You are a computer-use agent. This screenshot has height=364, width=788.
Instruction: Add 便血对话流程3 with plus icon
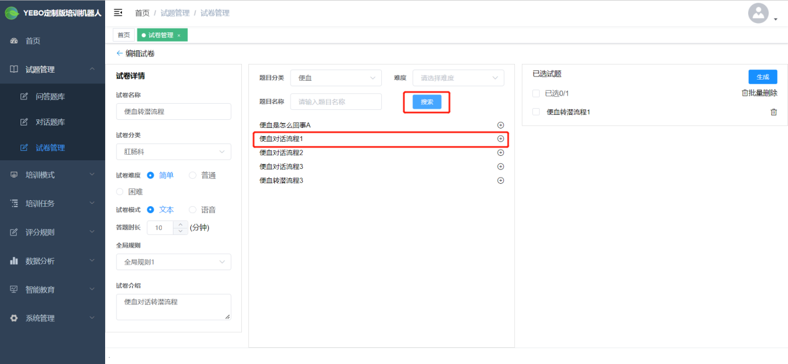[x=501, y=166]
